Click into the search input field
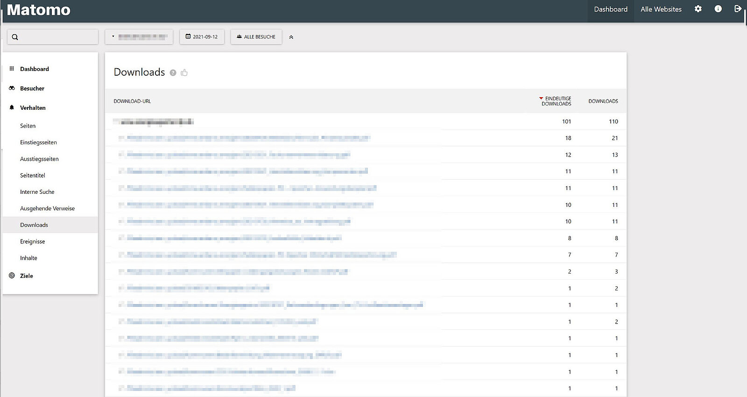This screenshot has width=747, height=397. tap(57, 37)
